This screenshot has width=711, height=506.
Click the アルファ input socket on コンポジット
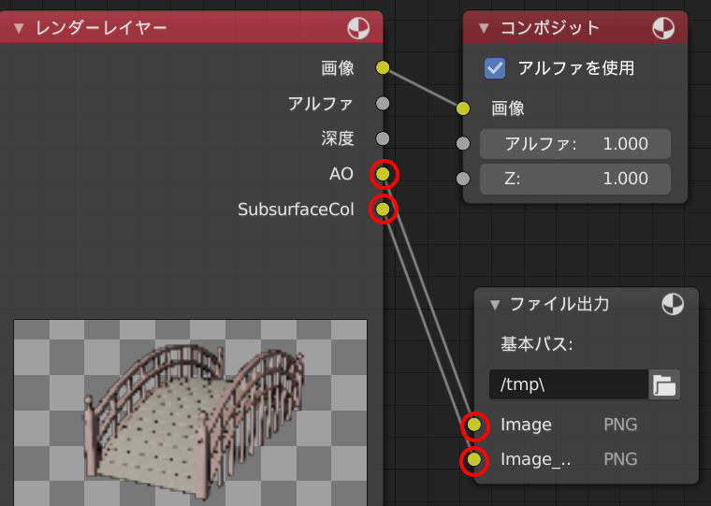pyautogui.click(x=462, y=144)
